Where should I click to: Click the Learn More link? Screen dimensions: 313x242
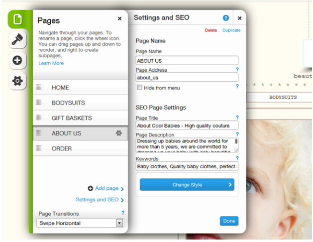pyautogui.click(x=51, y=63)
